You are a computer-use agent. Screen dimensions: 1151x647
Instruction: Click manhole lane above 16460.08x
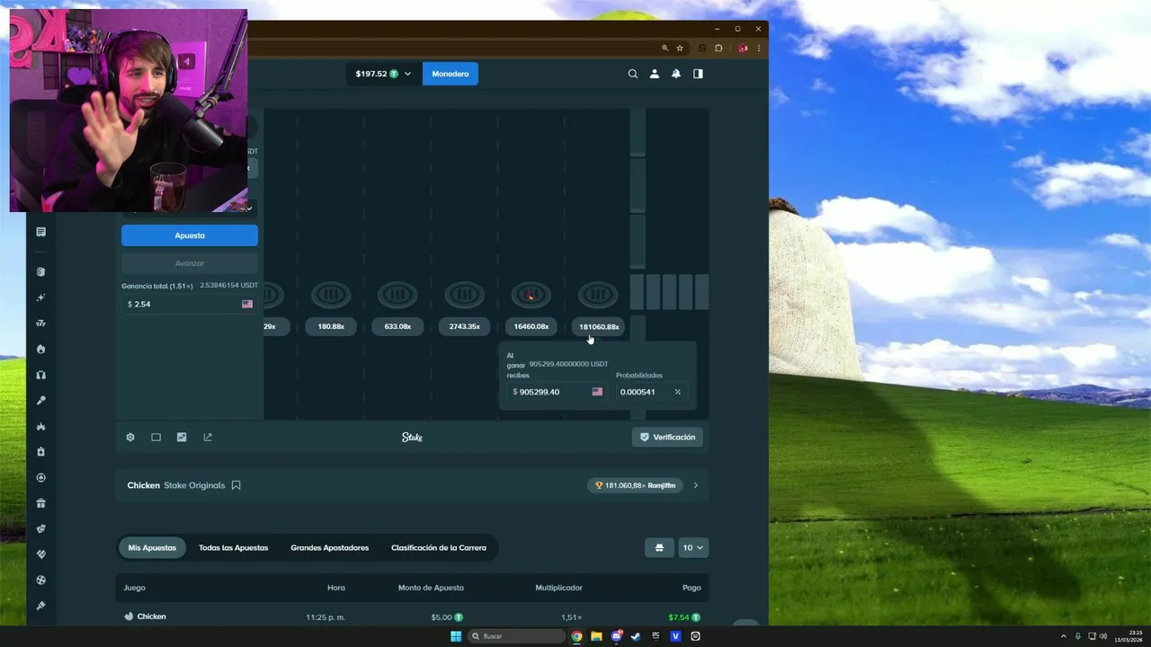click(x=531, y=294)
